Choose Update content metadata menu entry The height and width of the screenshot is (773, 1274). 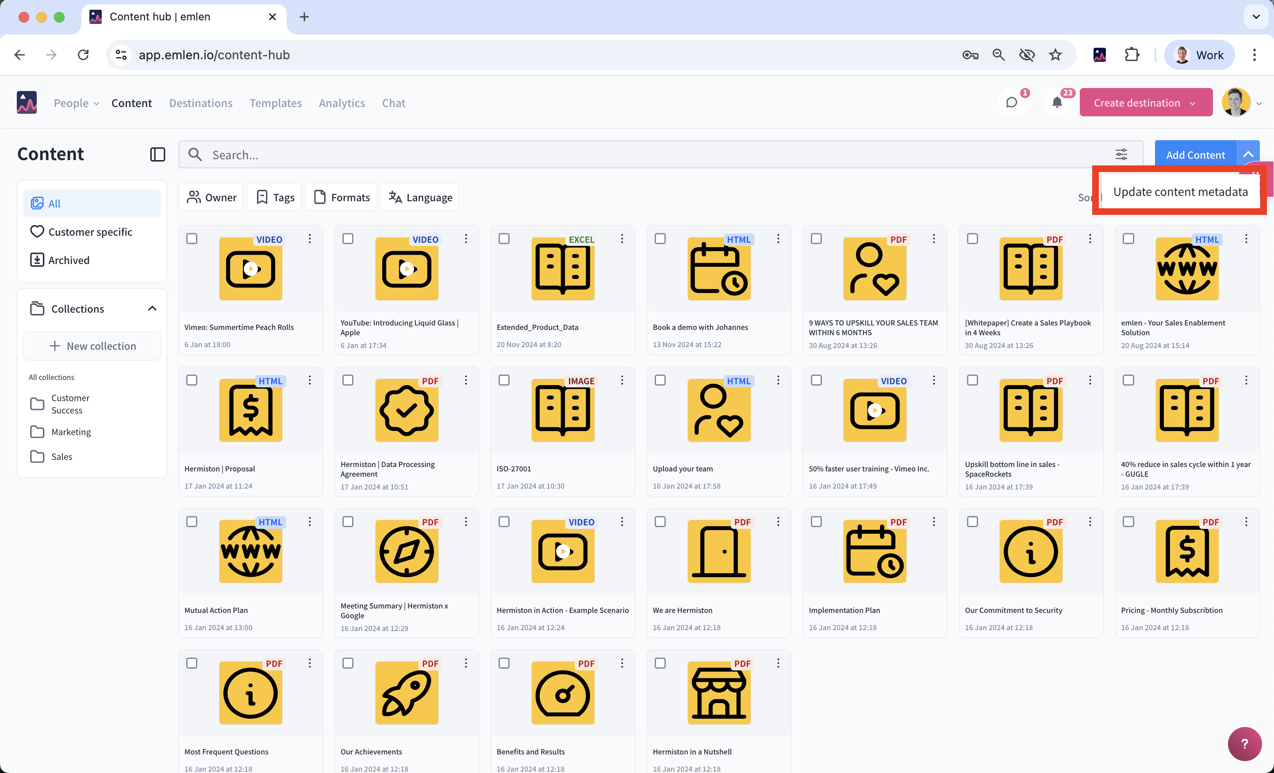(1180, 191)
